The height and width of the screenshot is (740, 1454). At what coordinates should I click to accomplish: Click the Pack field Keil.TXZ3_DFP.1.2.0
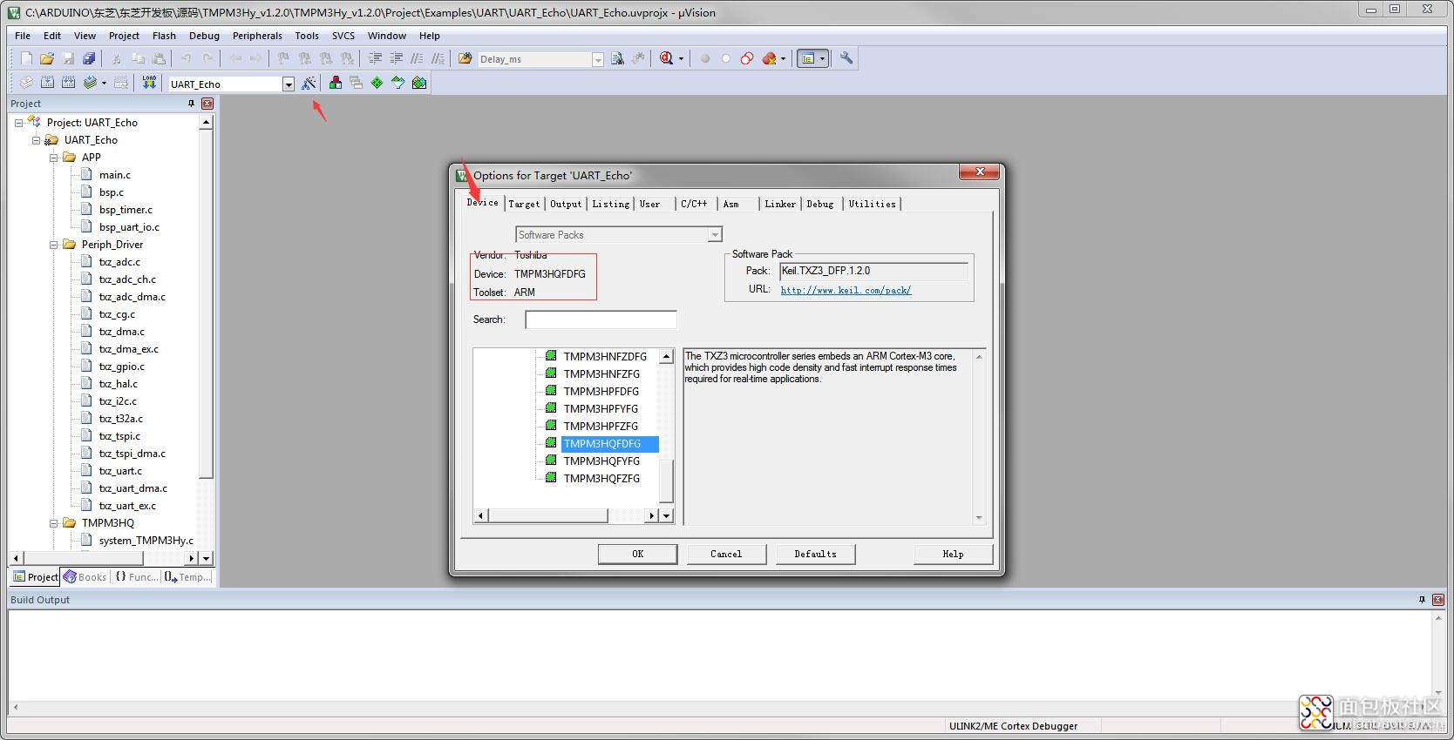click(873, 271)
